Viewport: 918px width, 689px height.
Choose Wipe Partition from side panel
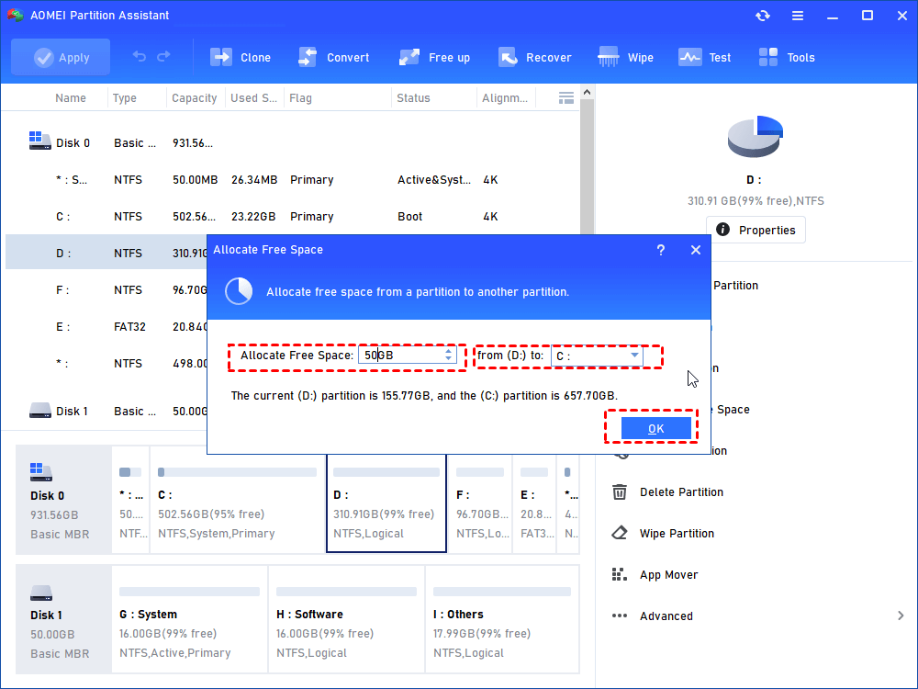pos(677,534)
